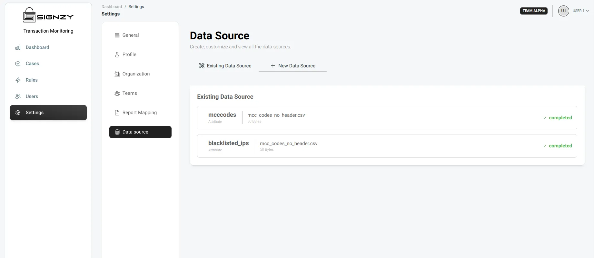Click the Profile person icon
Screen dimensions: 594x258
point(117,55)
